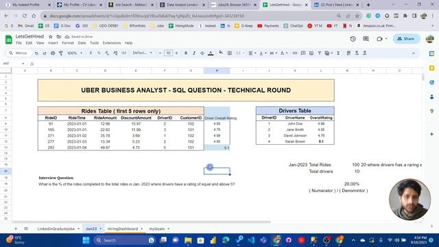
Task: Open the Jan23 sheet tab dropdown arrow
Action: pyautogui.click(x=101, y=228)
